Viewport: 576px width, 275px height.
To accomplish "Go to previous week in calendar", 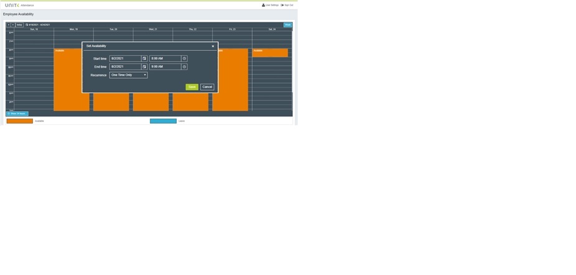I will pos(9,25).
